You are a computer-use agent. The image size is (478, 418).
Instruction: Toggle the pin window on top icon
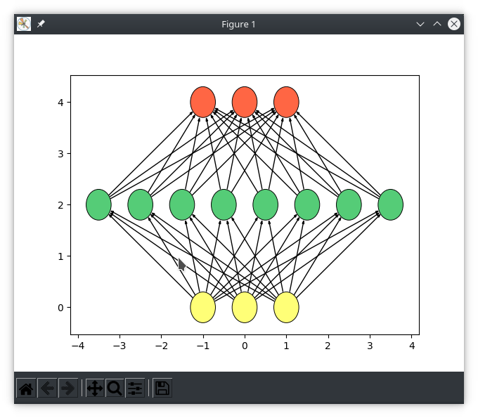click(x=41, y=24)
